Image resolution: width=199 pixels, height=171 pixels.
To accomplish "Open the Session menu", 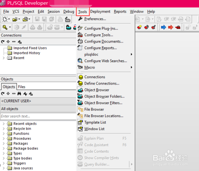I will 54,12.
